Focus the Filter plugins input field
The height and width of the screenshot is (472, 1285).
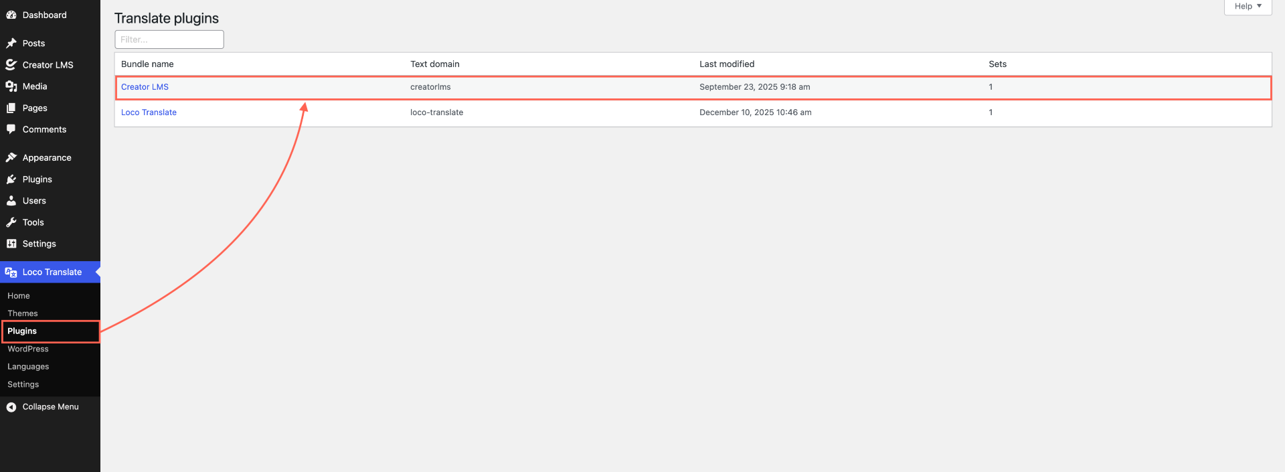pos(169,40)
